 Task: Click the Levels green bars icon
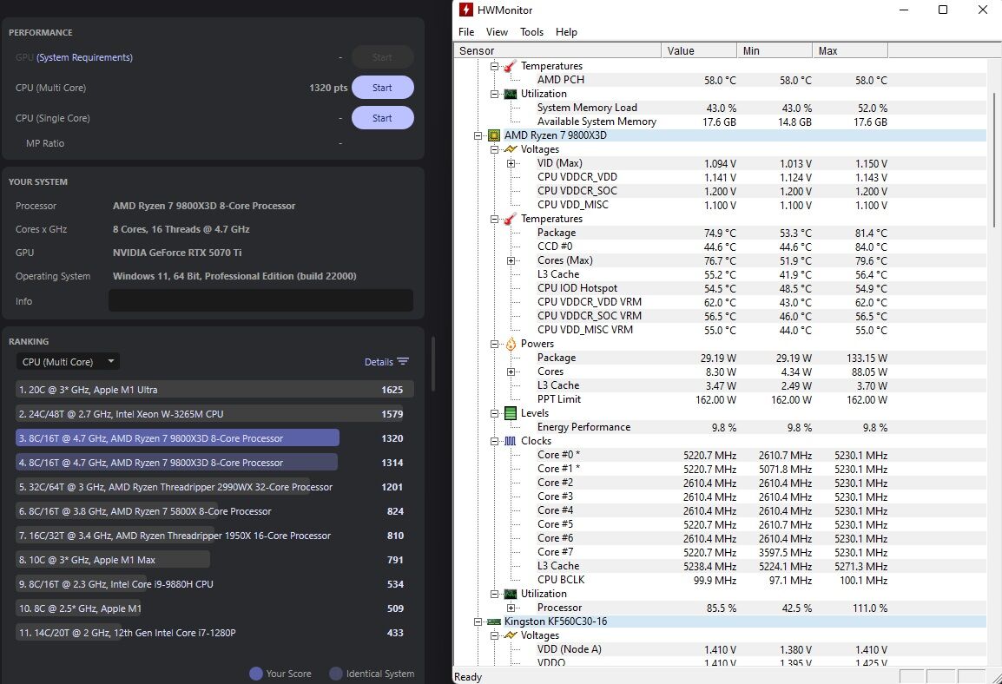click(511, 413)
